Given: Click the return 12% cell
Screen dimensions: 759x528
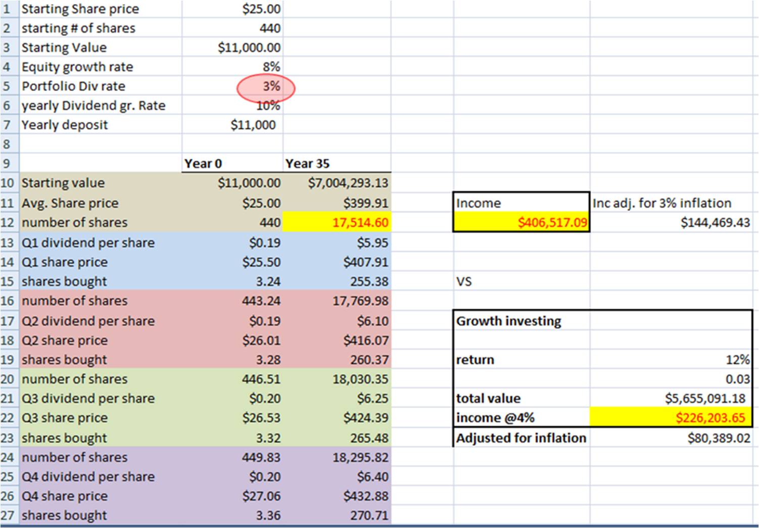Looking at the screenshot, I should 671,360.
